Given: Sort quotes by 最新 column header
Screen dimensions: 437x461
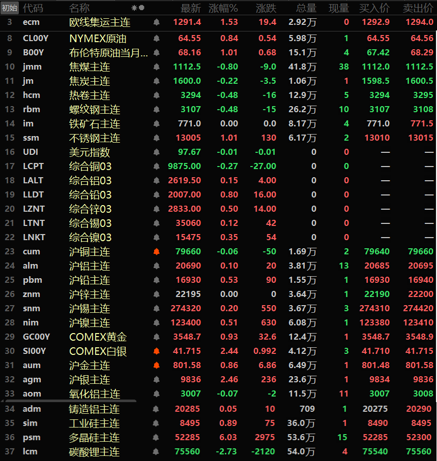Looking at the screenshot, I should [x=191, y=8].
